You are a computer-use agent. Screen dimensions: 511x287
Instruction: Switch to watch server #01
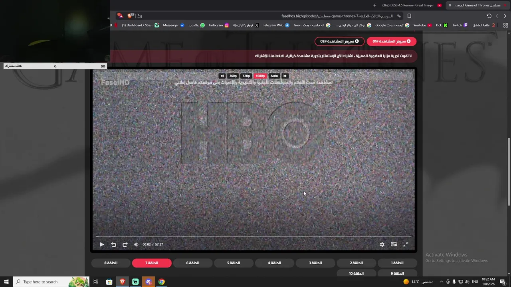point(392,41)
